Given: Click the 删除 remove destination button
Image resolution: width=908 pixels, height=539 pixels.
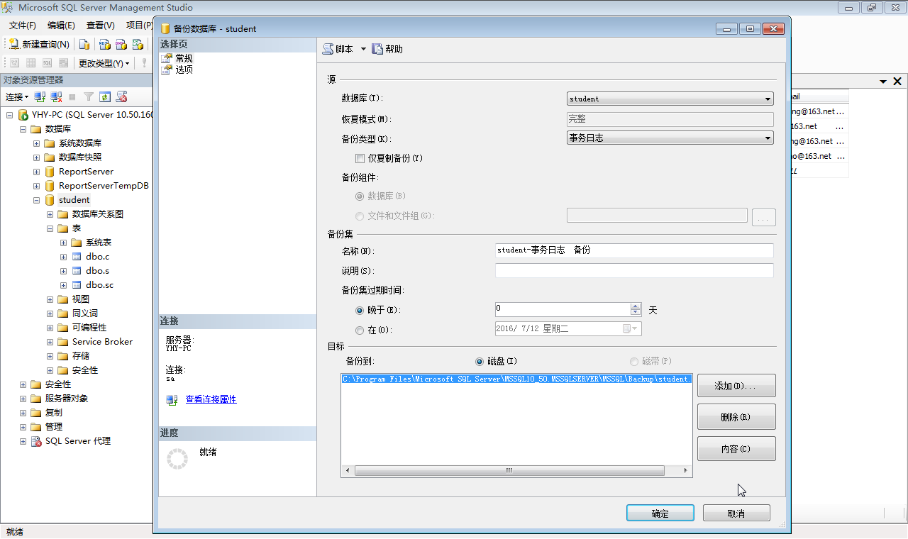Looking at the screenshot, I should click(x=736, y=417).
